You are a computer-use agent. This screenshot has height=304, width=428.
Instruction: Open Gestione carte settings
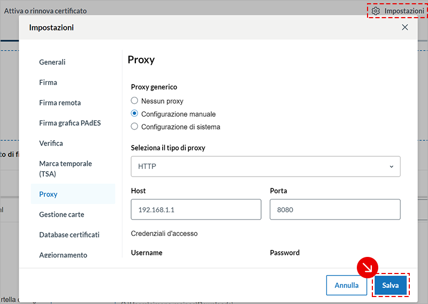62,215
